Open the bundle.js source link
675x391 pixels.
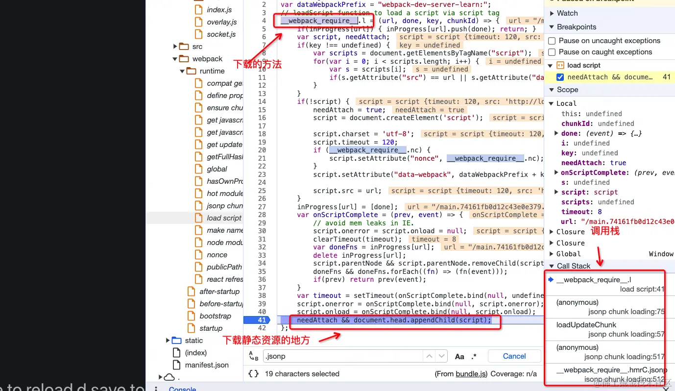(471, 373)
